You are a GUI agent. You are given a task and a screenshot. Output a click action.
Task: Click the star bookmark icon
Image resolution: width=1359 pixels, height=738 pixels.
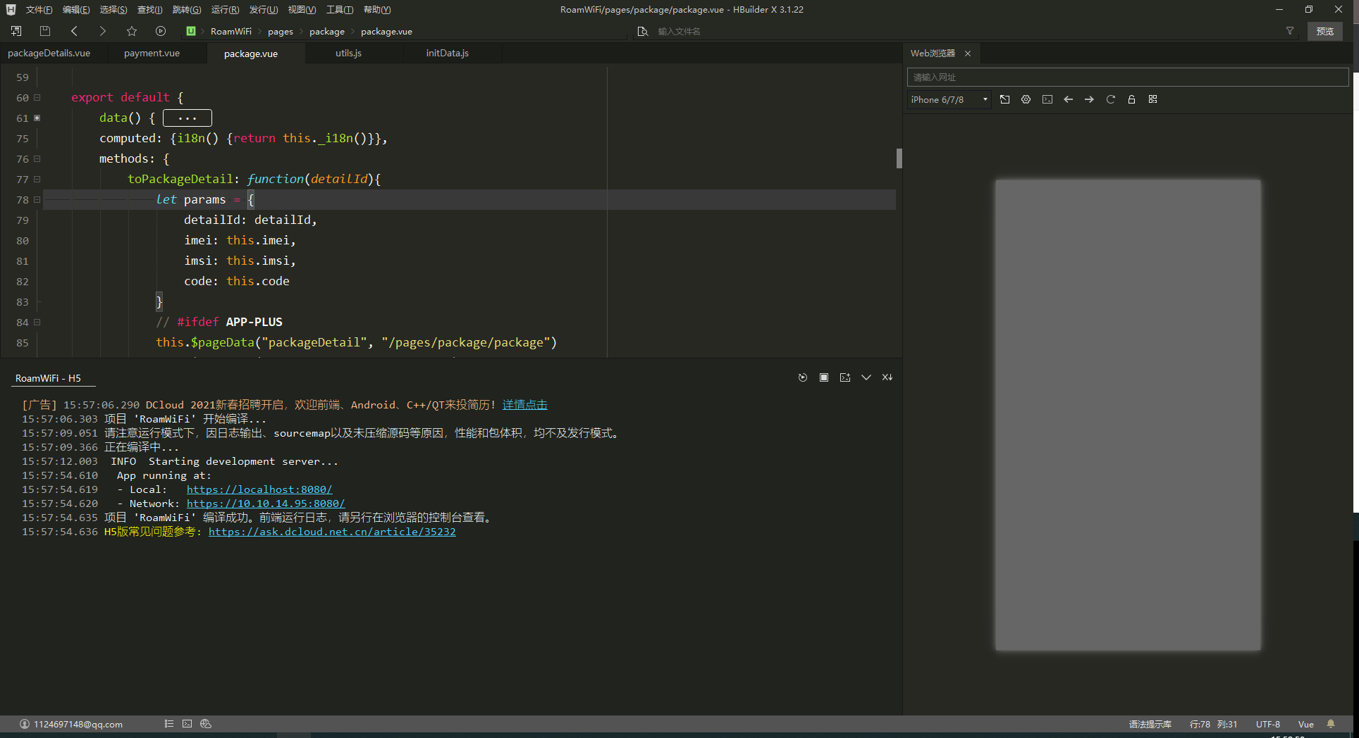pyautogui.click(x=132, y=31)
